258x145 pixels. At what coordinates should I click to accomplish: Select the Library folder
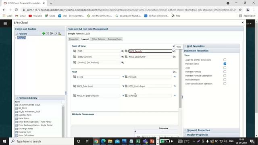click(21, 37)
